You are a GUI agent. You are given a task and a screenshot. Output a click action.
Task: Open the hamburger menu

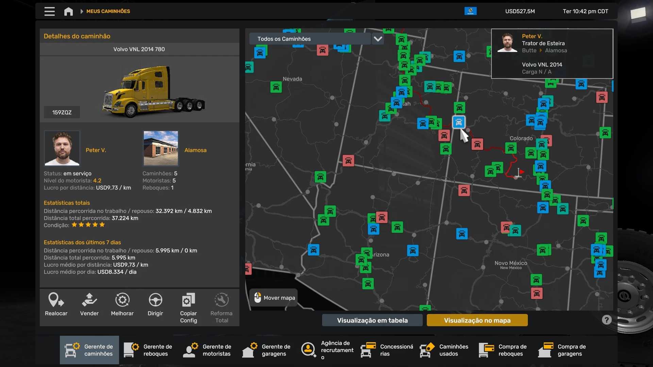(x=49, y=11)
